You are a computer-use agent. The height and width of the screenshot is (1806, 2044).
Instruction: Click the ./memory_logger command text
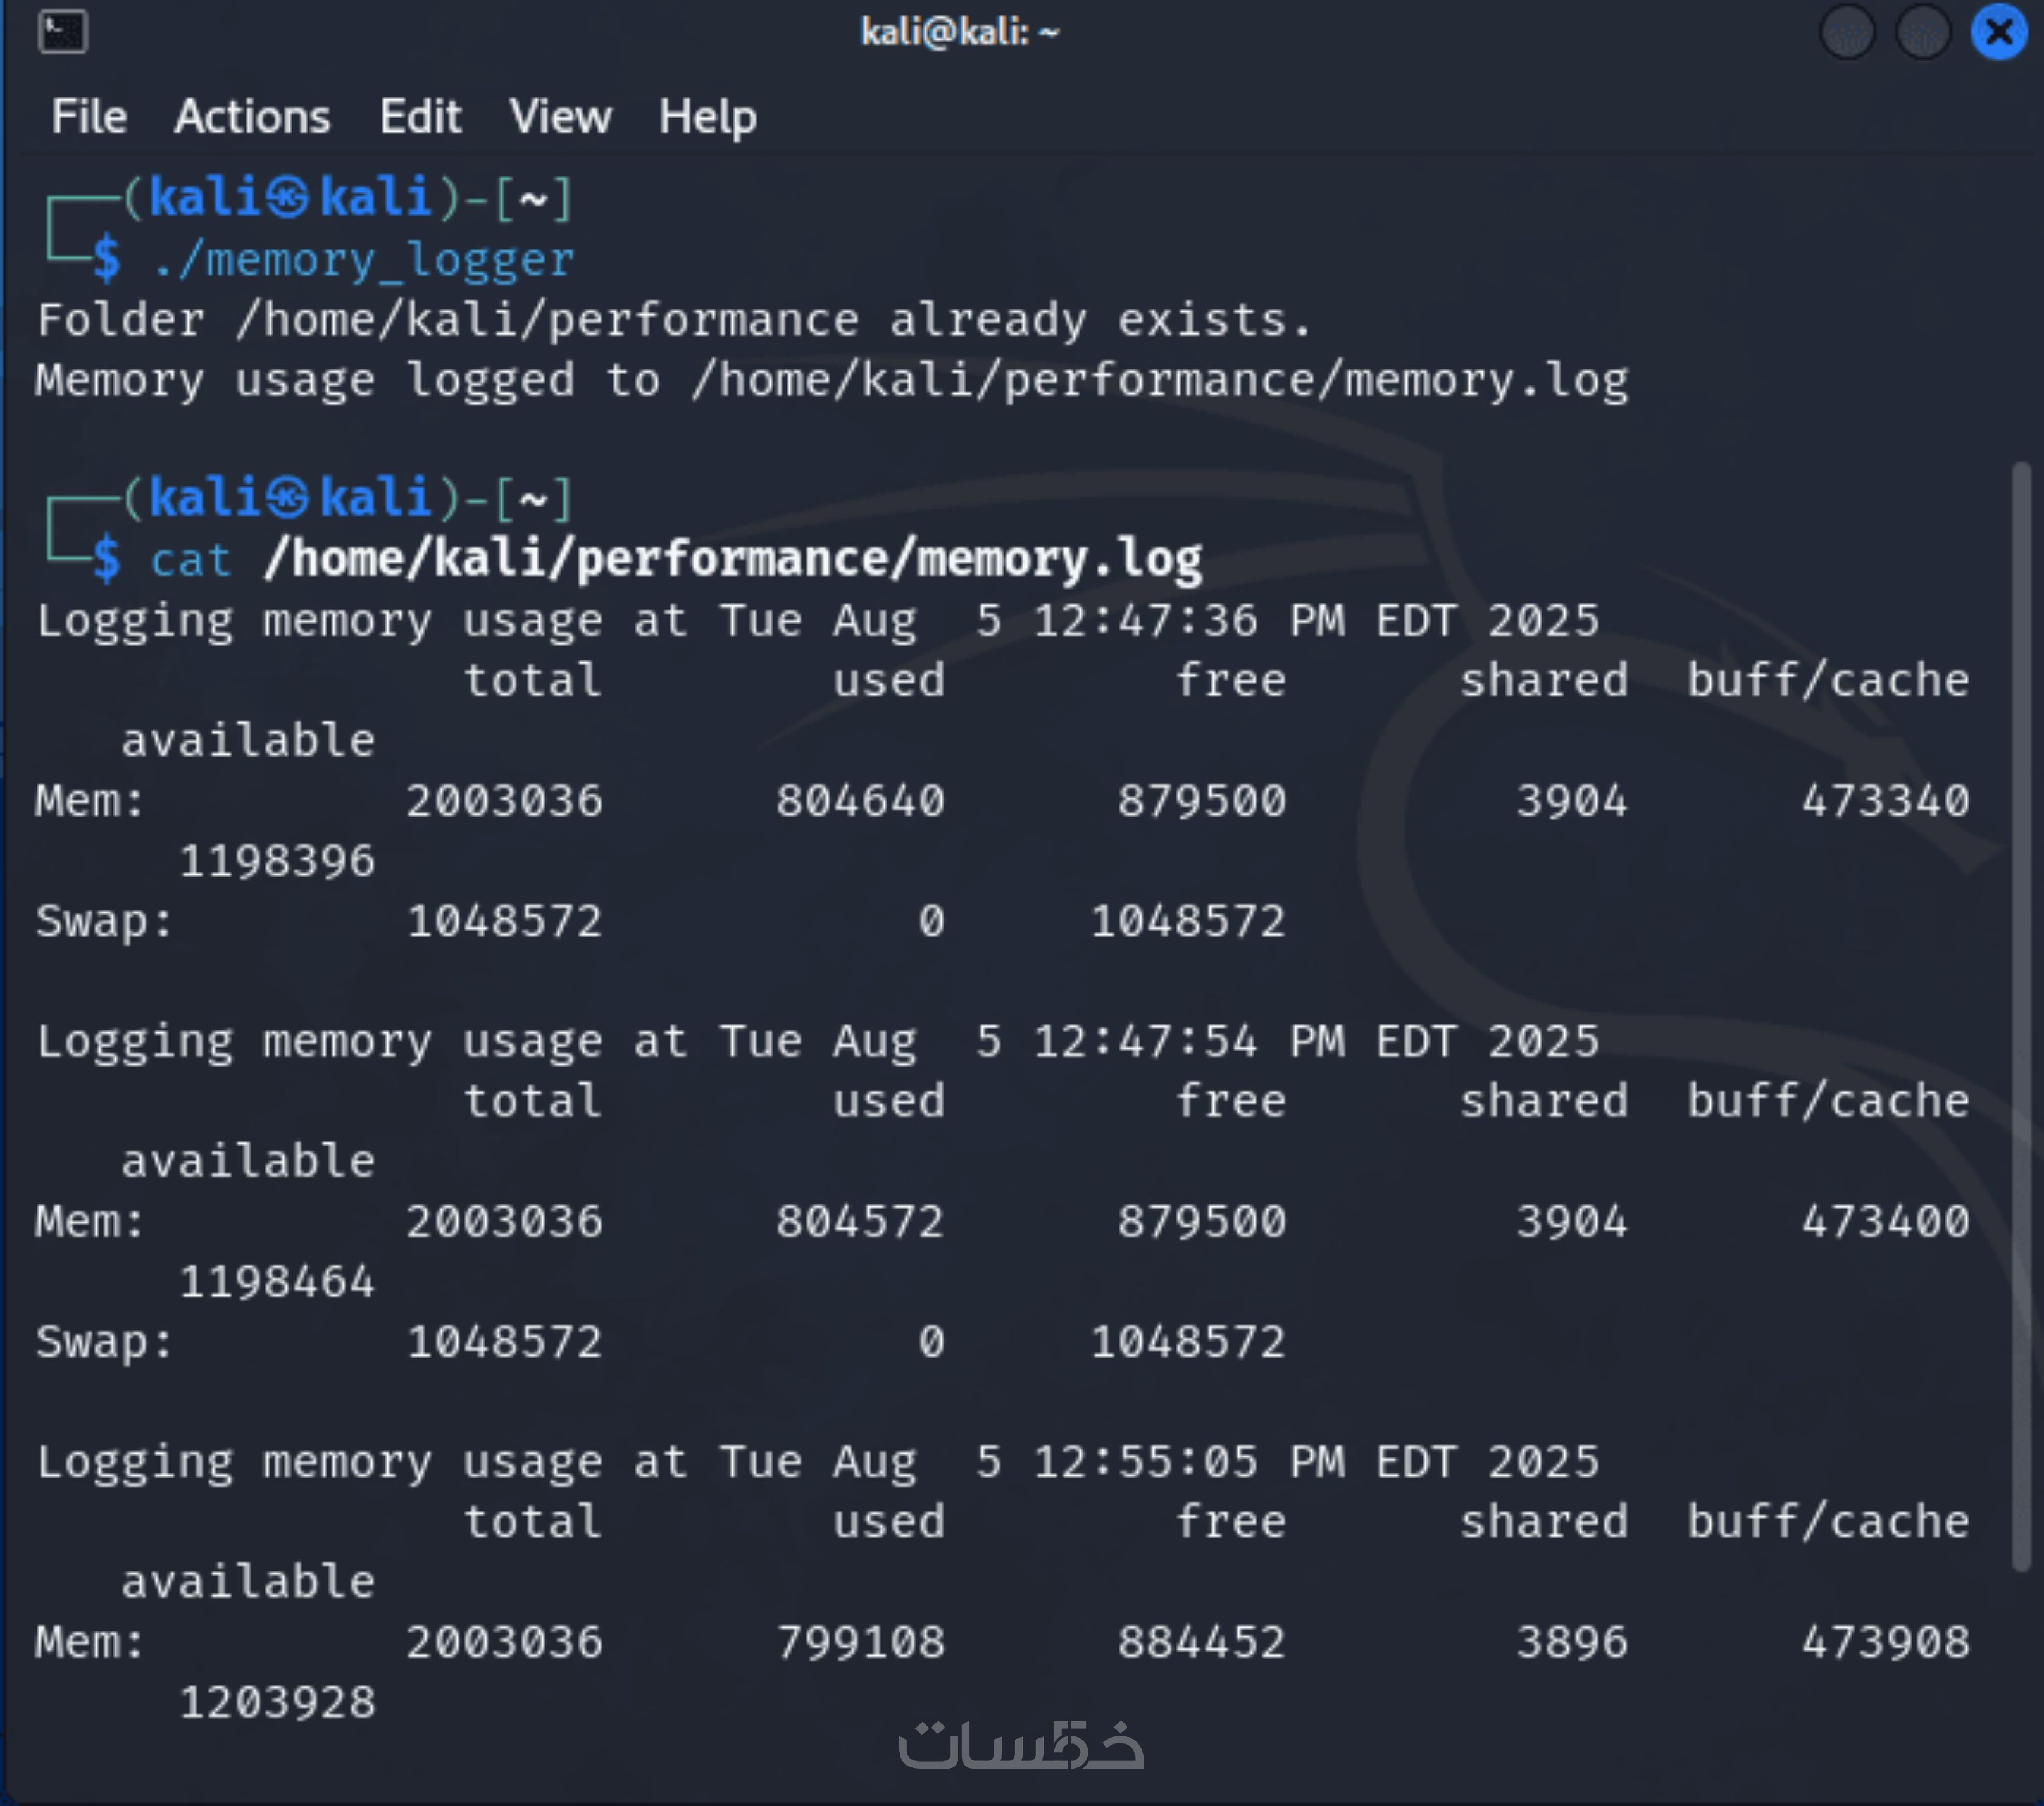tap(364, 260)
